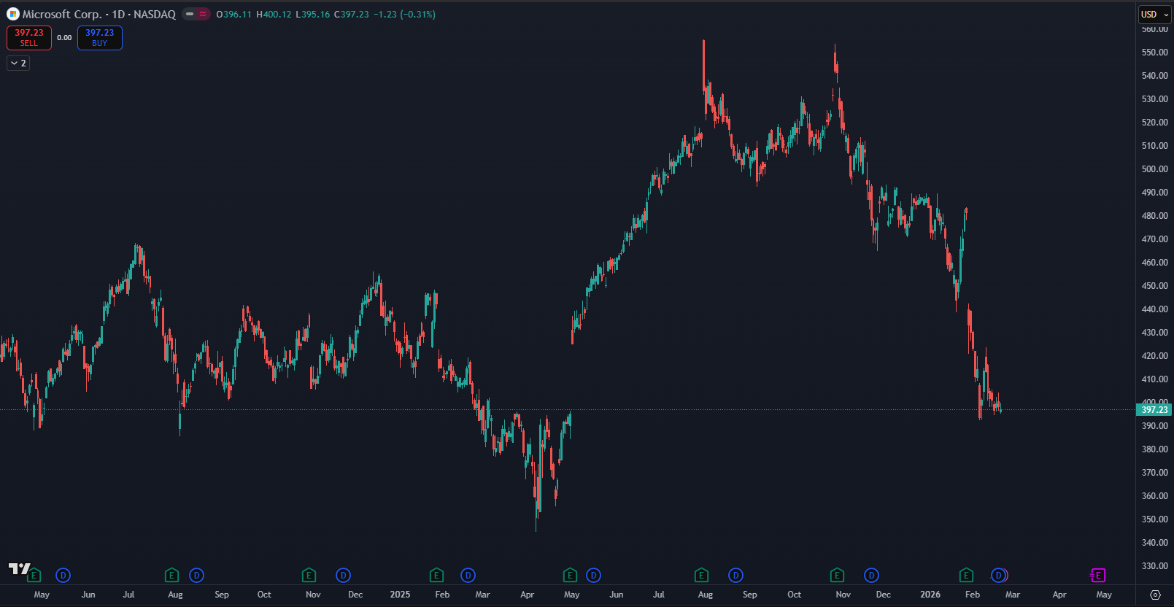Screen dimensions: 1174x607
Task: Click the dividend marker just before Mar 2025
Action: (468, 576)
